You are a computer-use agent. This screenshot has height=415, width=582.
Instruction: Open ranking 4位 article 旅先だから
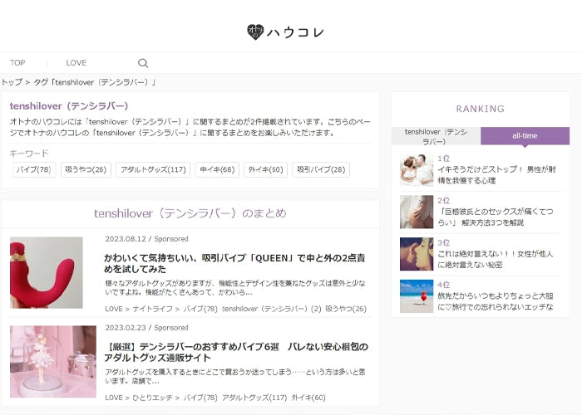496,301
